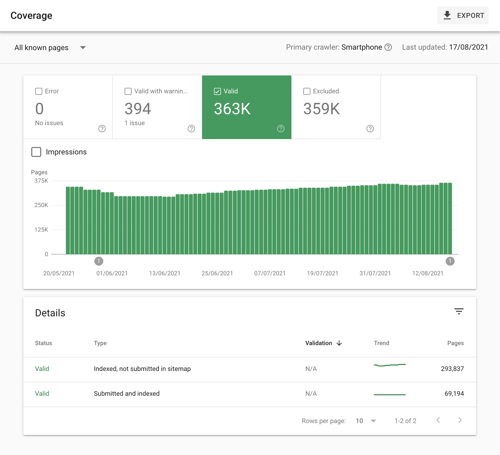Open the Details filter icon
This screenshot has width=500, height=455.
coord(459,311)
